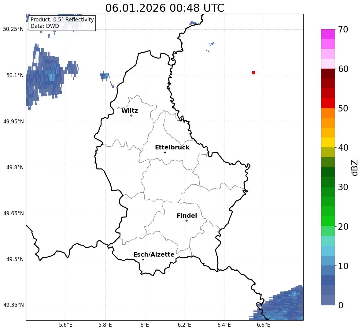Click the 20 colorbar tick label

343,227
